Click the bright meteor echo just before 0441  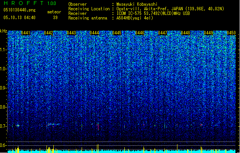[18, 126]
